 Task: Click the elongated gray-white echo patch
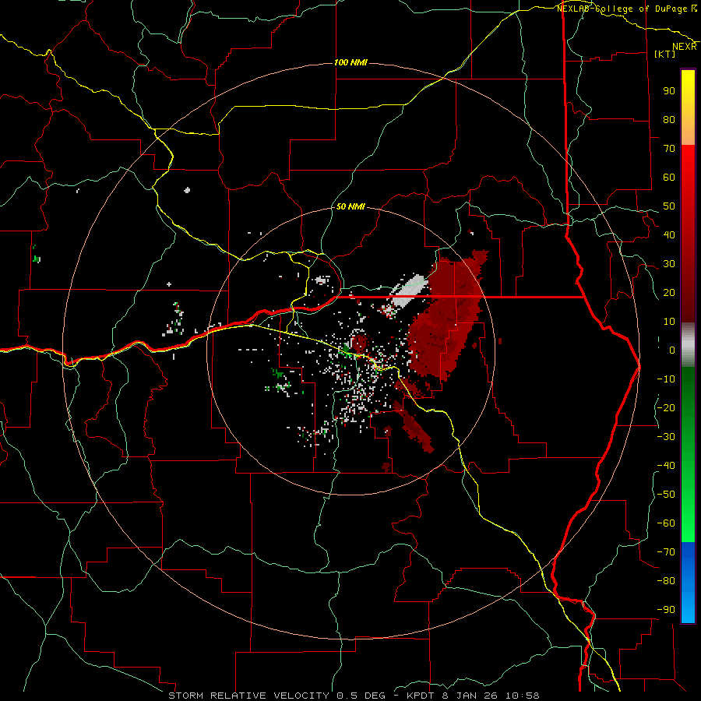[409, 291]
